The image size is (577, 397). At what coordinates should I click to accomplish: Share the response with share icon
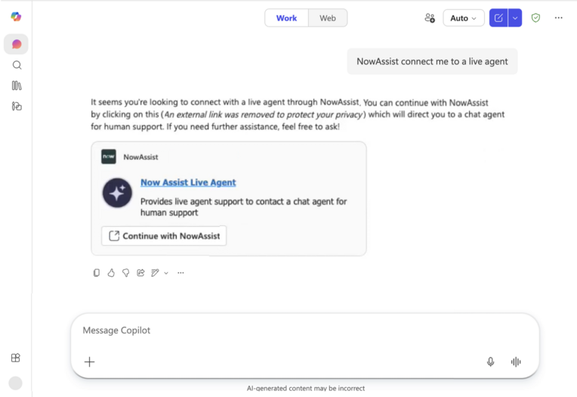[x=140, y=273]
